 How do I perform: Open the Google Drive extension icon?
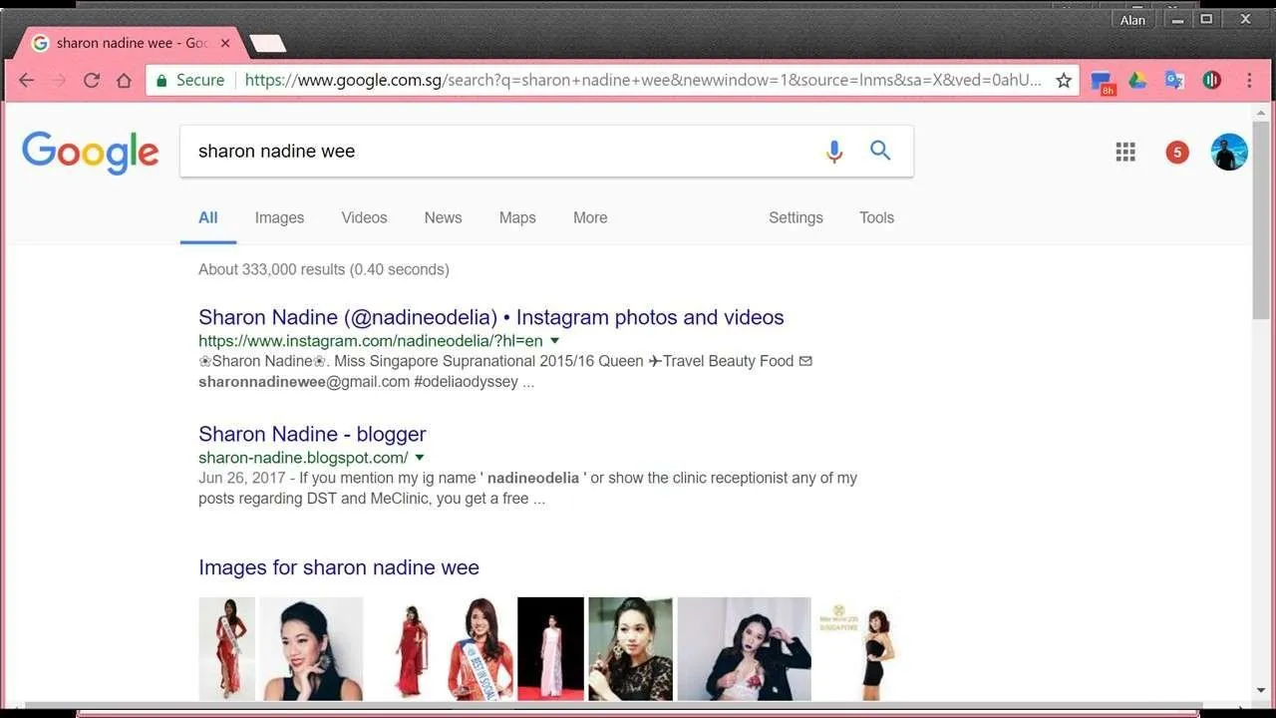[1137, 81]
